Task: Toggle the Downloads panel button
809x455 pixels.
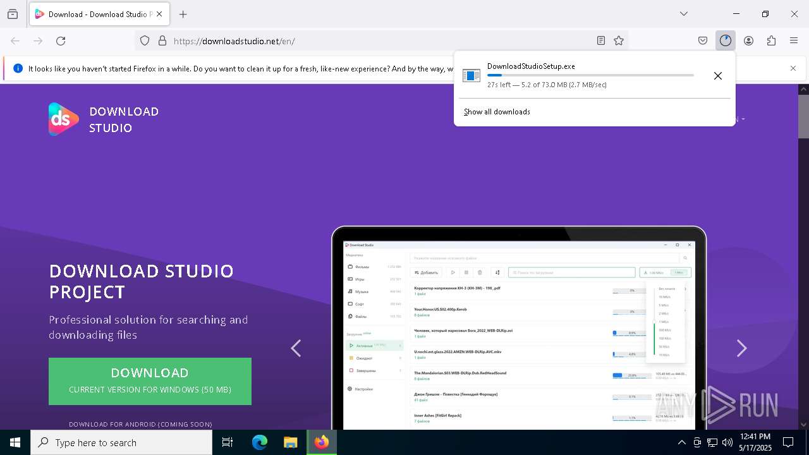Action: point(726,40)
